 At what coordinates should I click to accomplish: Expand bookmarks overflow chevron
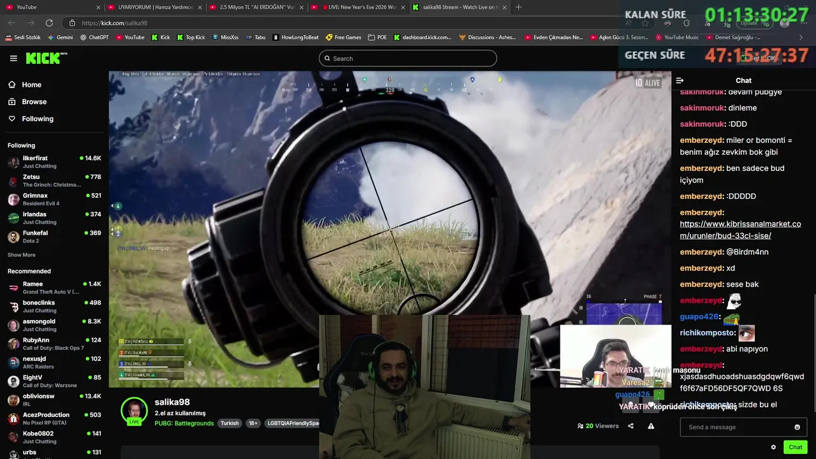tap(801, 38)
